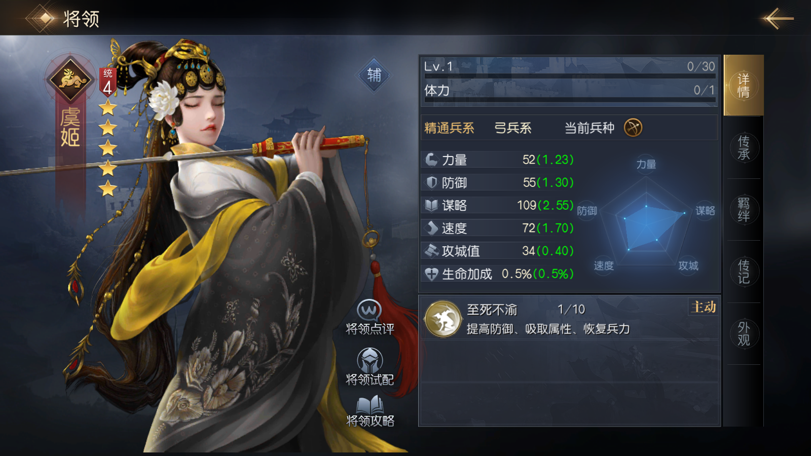811x456 pixels.
Task: Tap the 体力 stamina bar
Action: pos(570,100)
